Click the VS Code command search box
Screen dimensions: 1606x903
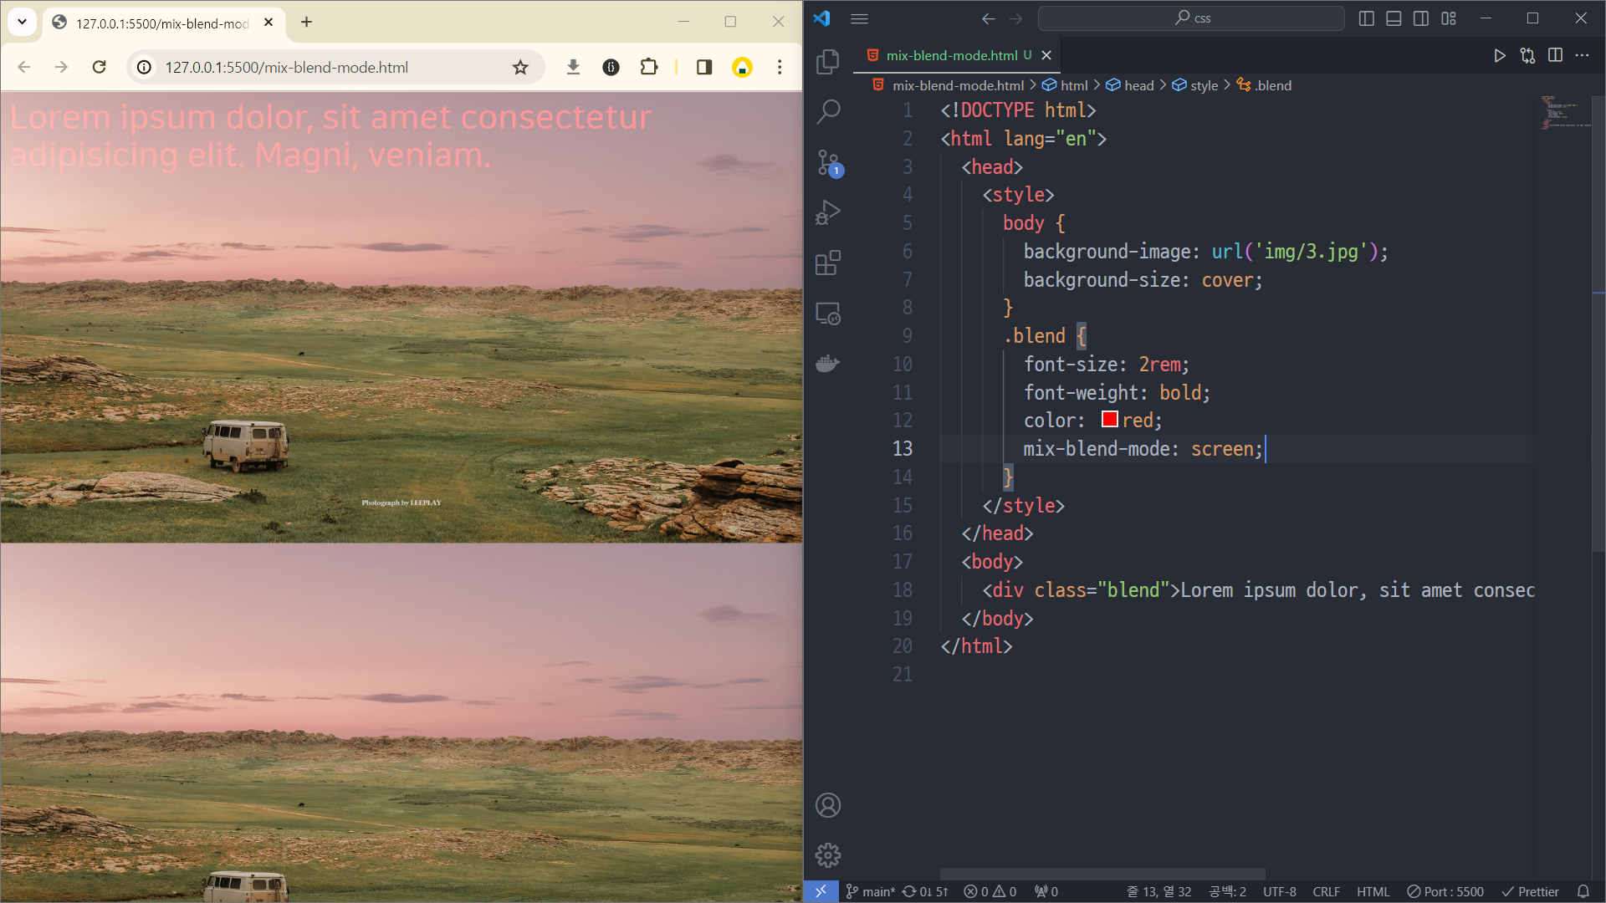tap(1191, 18)
